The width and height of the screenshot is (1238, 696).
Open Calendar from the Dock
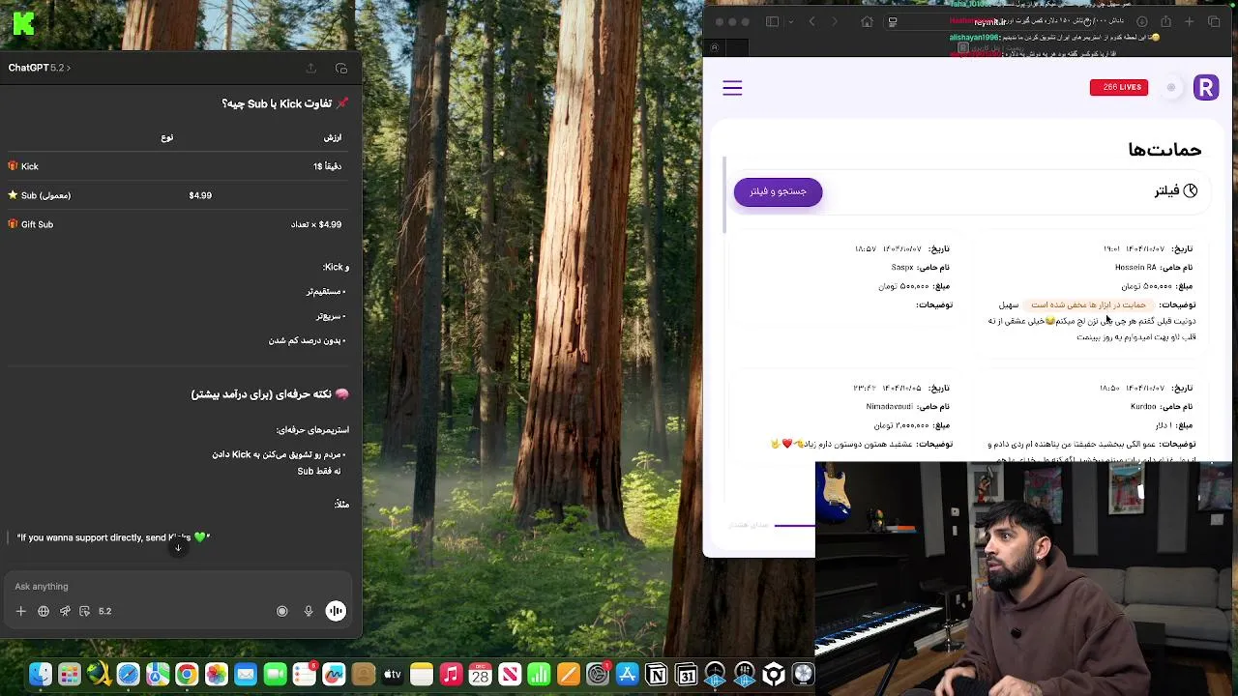(x=481, y=674)
